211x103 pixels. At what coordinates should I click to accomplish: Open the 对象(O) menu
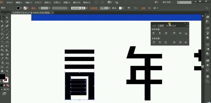[28, 2]
